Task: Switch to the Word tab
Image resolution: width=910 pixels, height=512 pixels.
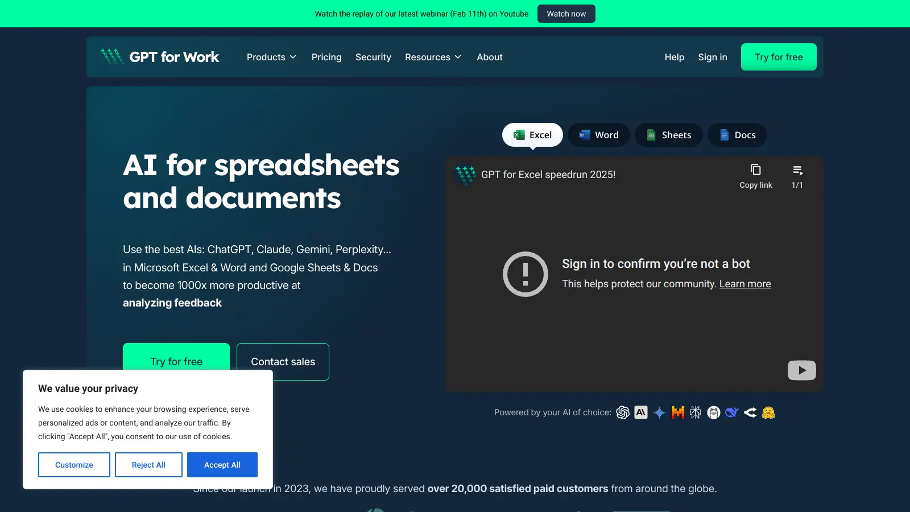Action: click(598, 135)
